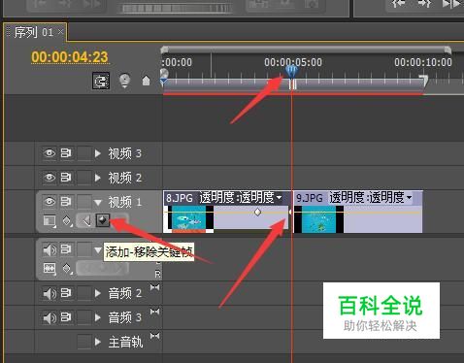Select the 主音轨 track label
This screenshot has width=464, height=363.
pyautogui.click(x=125, y=342)
